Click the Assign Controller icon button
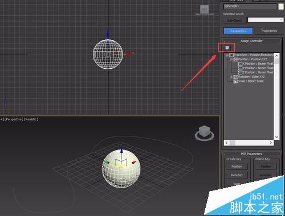This screenshot has width=285, height=216. [x=227, y=48]
